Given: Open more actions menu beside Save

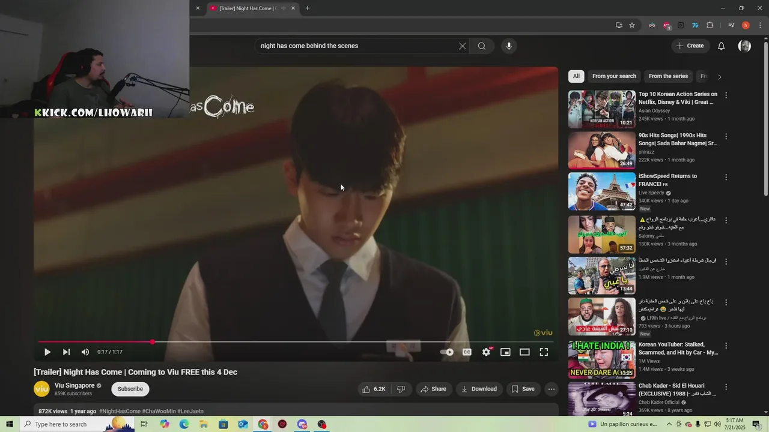Looking at the screenshot, I should pyautogui.click(x=551, y=389).
